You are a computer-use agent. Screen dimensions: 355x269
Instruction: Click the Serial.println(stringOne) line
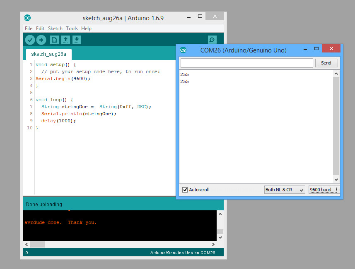(x=79, y=114)
